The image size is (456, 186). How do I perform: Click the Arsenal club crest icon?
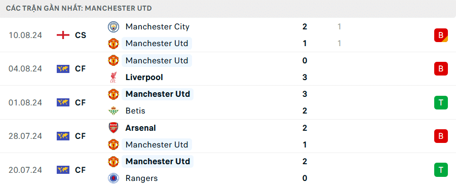click(113, 128)
